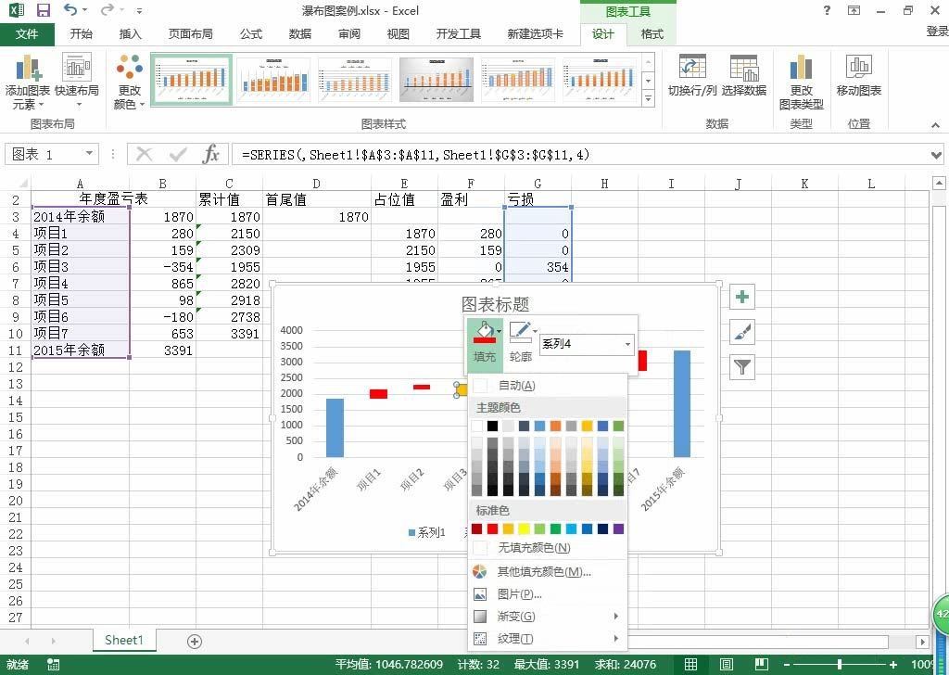Click Change Chart Type (更改图表类型)
949x675 pixels.
point(801,83)
